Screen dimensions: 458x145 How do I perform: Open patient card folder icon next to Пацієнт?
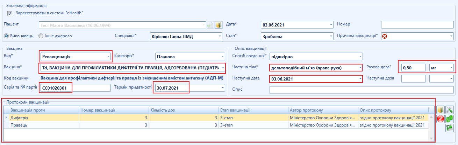tap(219, 25)
